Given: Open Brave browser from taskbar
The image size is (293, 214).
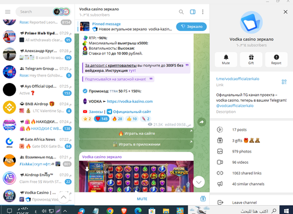Looking at the screenshot, I should 124,210.
